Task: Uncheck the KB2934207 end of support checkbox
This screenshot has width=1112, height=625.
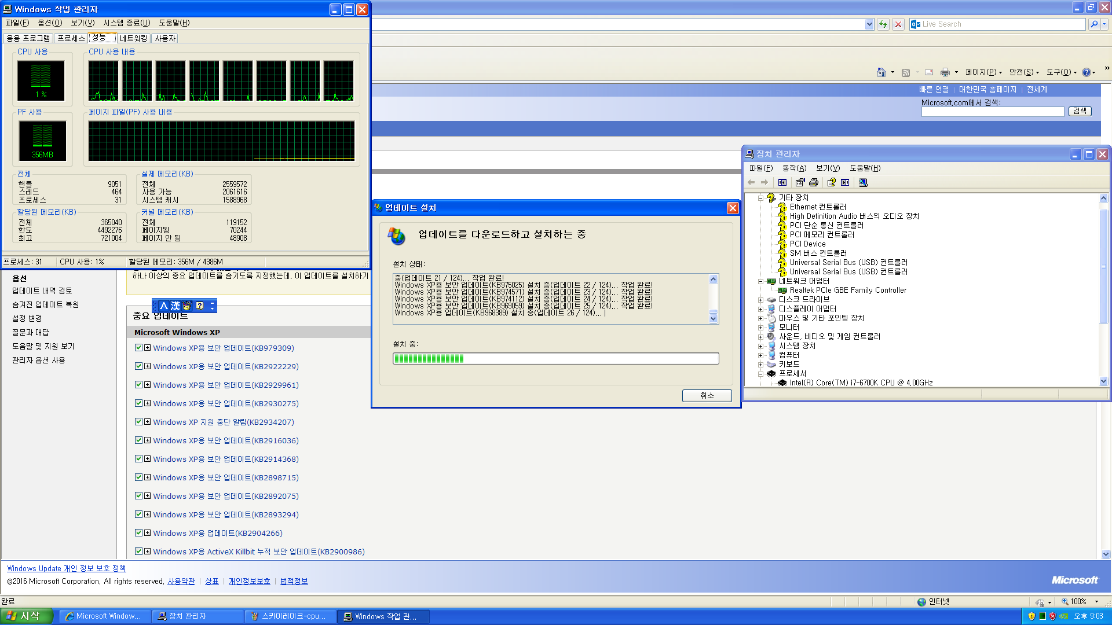Action: point(138,422)
